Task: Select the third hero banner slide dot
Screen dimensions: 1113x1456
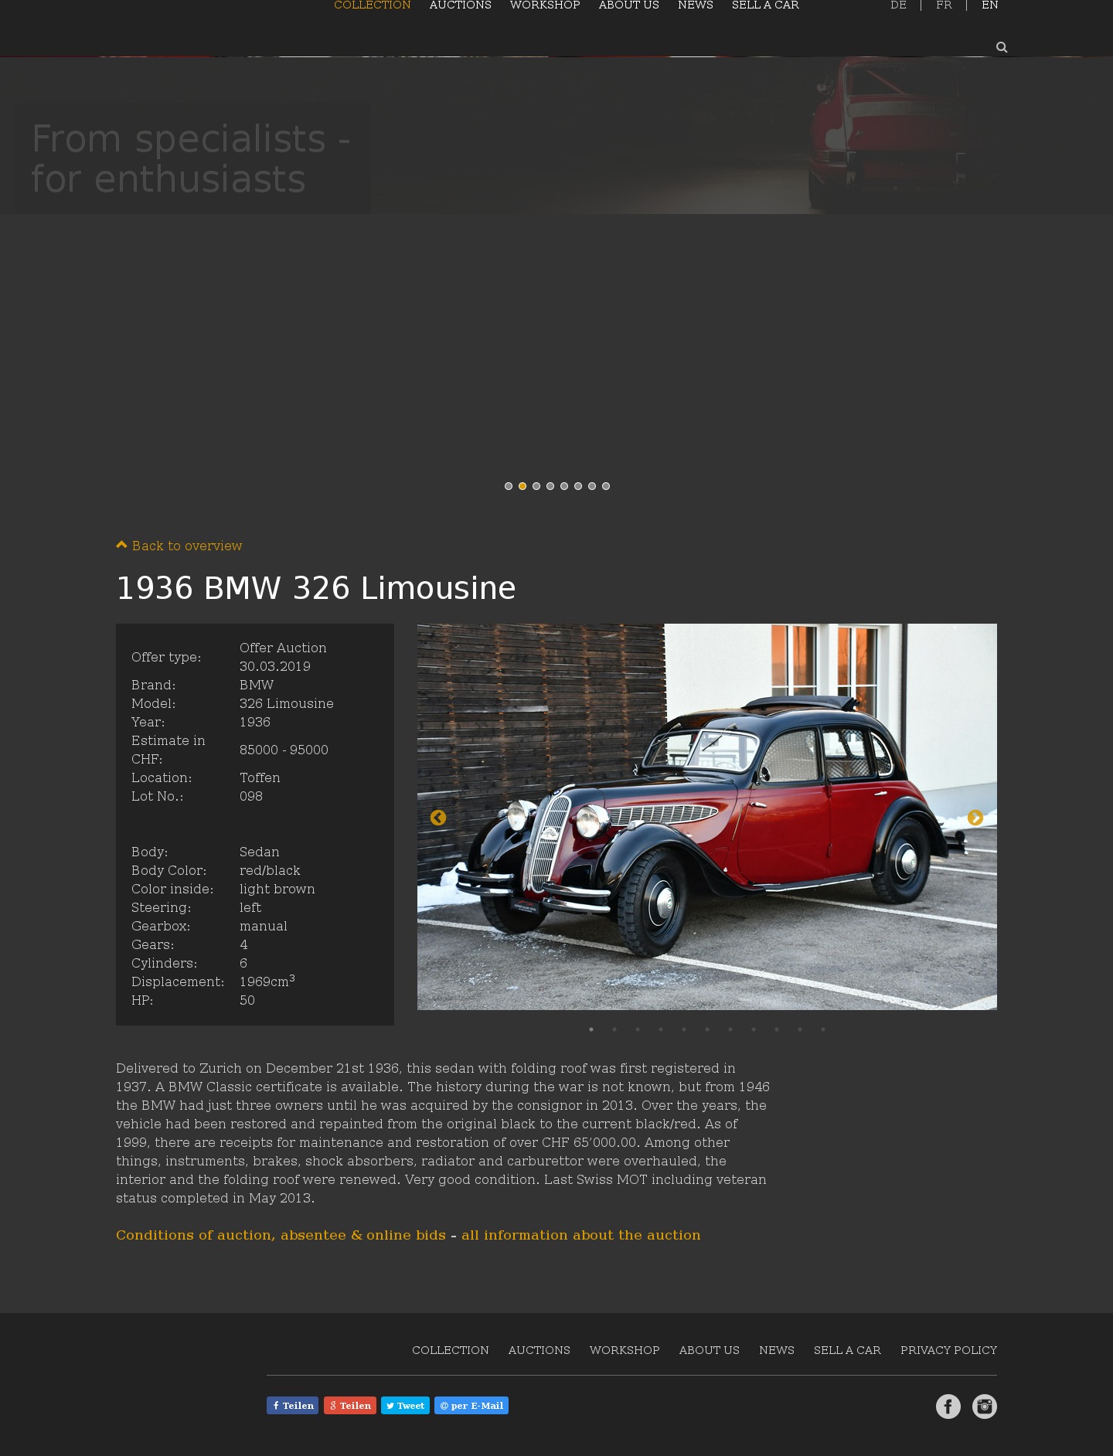Action: click(x=536, y=486)
